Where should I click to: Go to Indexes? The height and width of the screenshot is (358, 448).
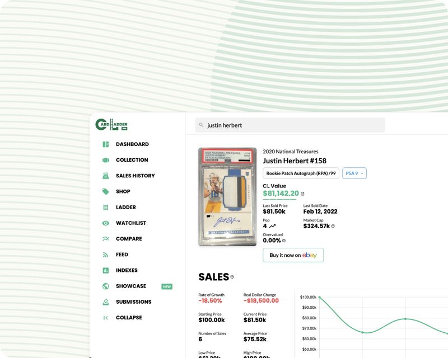127,270
